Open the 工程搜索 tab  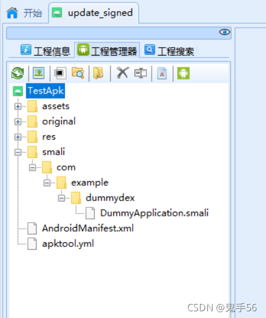pos(169,50)
